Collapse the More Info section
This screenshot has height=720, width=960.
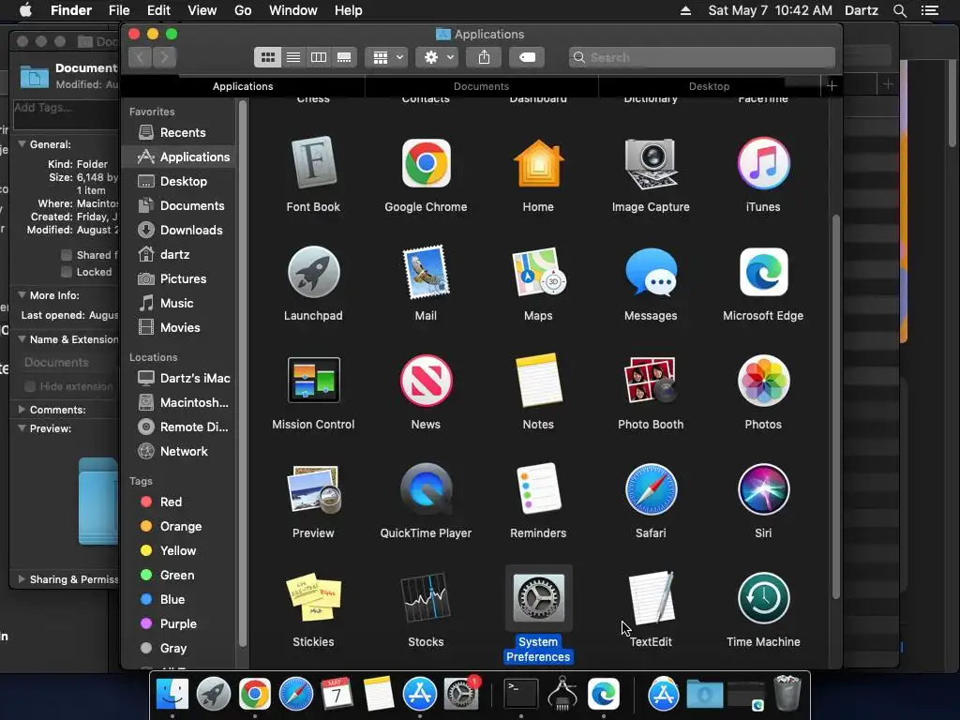point(22,295)
